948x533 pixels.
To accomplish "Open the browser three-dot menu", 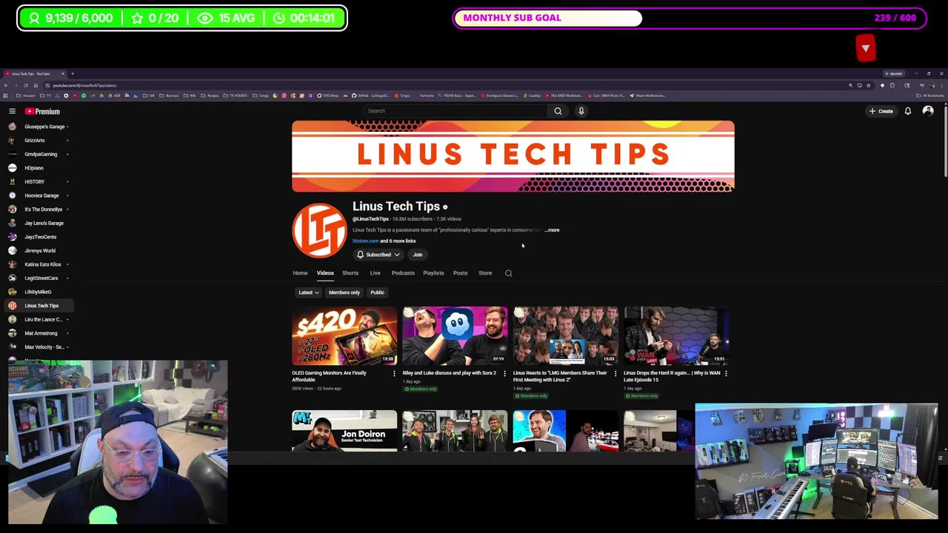I will (941, 85).
